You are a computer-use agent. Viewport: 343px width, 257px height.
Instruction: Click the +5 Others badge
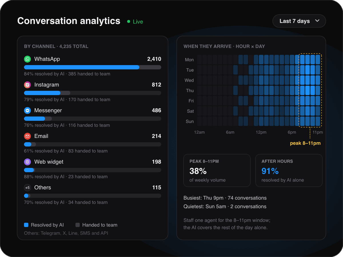click(27, 188)
